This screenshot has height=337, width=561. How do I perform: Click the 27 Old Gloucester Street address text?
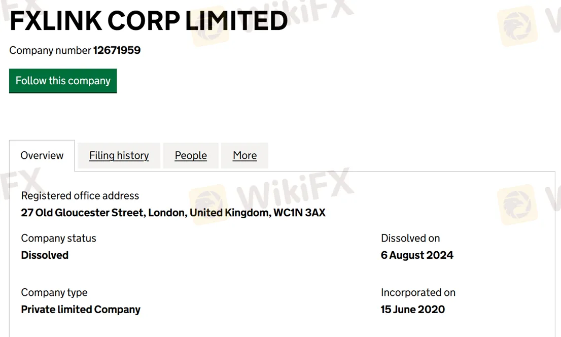[x=173, y=213]
